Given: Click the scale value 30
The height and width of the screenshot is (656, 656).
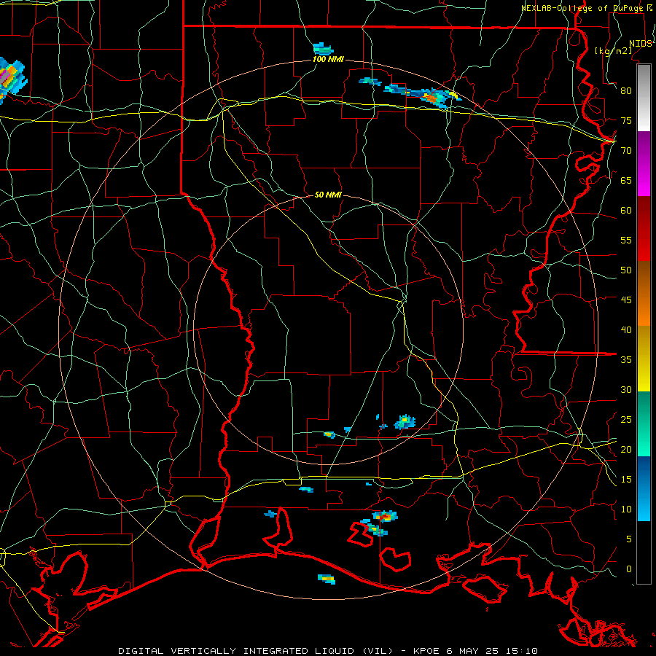Looking at the screenshot, I should coord(626,389).
